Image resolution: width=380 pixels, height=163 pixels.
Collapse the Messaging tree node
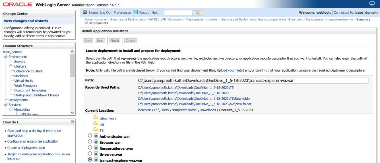coord(11,109)
